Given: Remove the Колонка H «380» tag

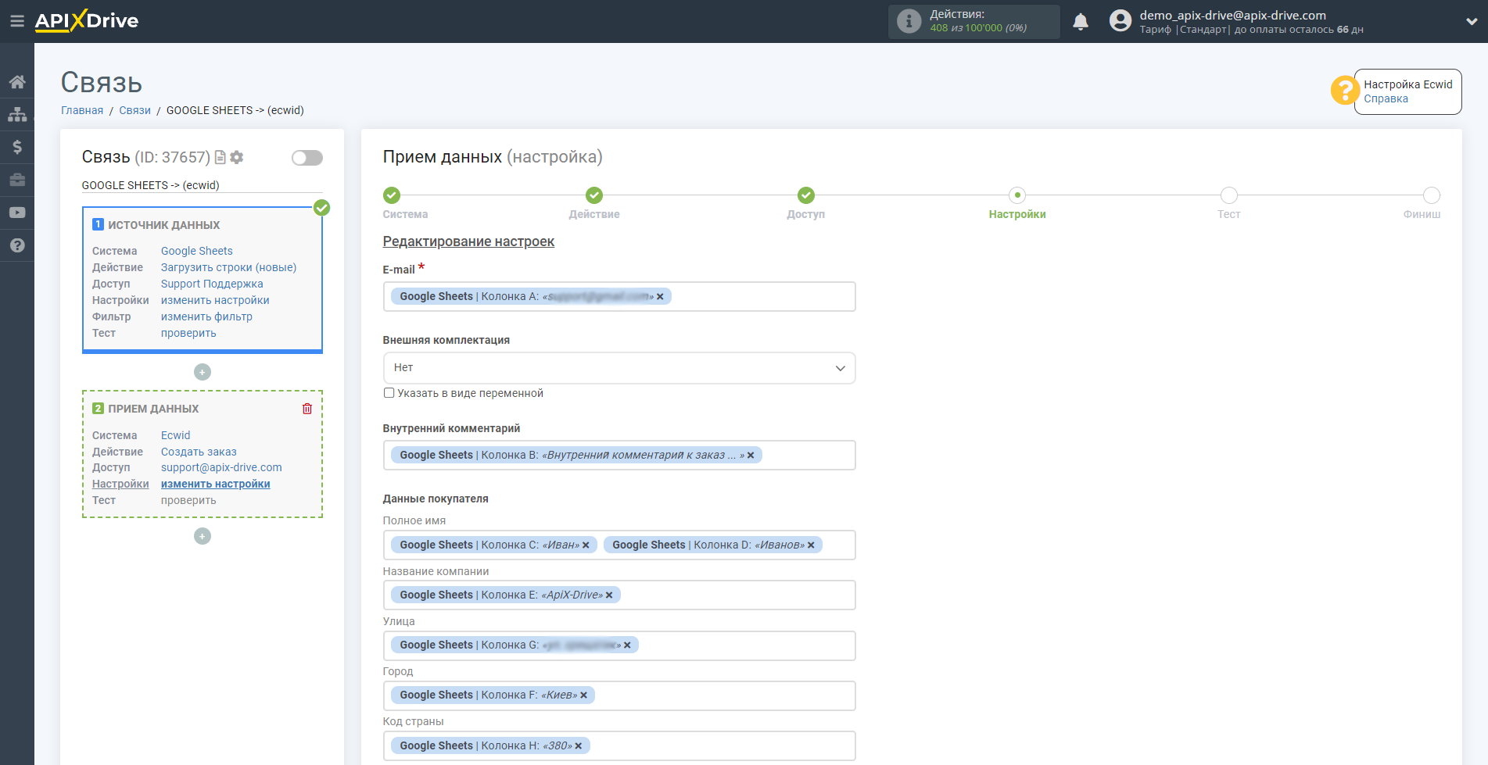Looking at the screenshot, I should click(x=579, y=746).
